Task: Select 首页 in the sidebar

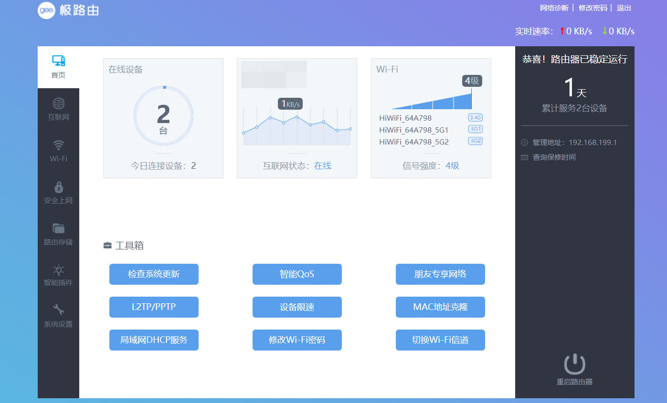Action: pos(58,67)
